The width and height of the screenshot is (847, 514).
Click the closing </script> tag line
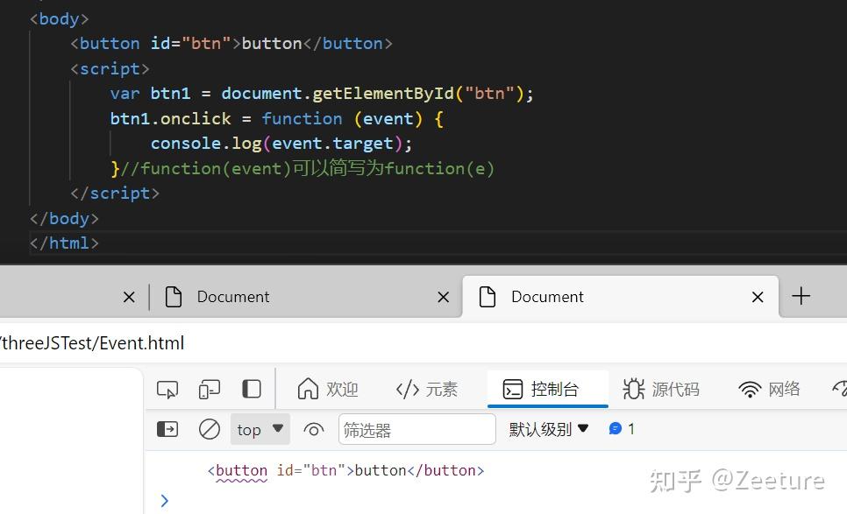pyautogui.click(x=115, y=194)
